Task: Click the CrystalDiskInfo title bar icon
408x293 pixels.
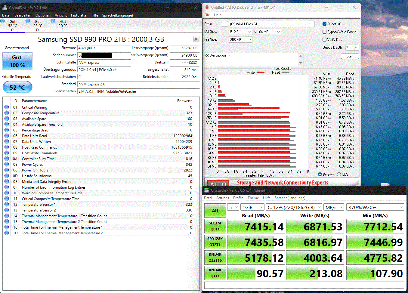Action: click(x=5, y=8)
